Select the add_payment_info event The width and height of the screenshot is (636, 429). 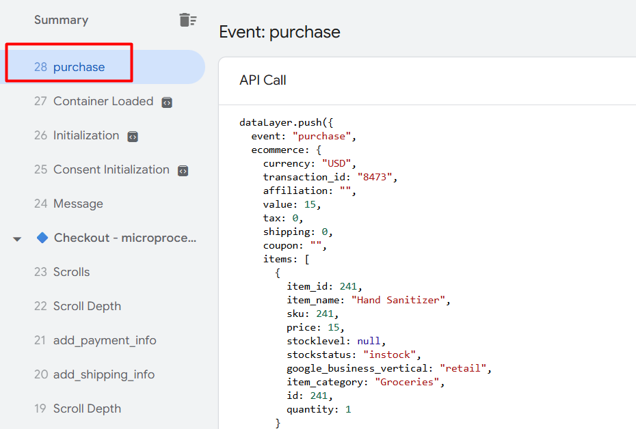pyautogui.click(x=104, y=340)
